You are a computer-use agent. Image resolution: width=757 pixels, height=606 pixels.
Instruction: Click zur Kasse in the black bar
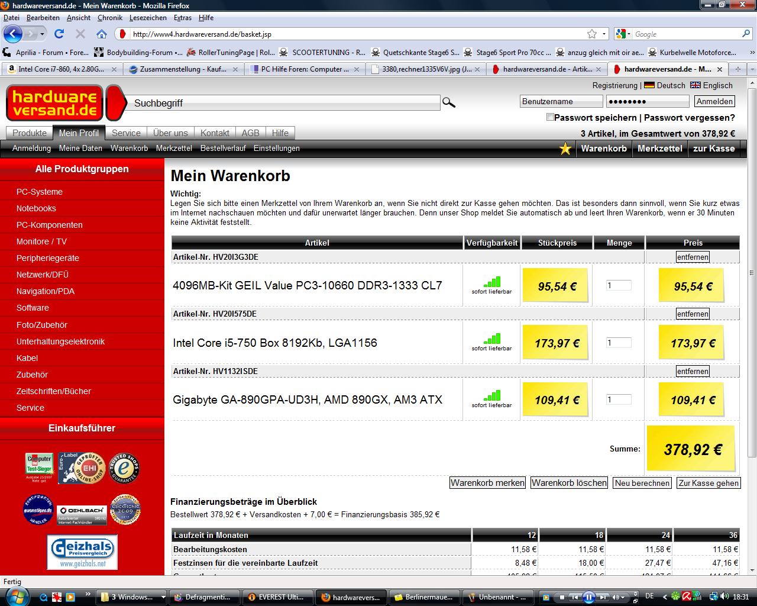pyautogui.click(x=714, y=149)
